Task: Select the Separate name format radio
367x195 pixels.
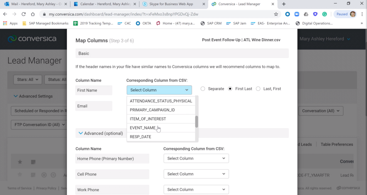Action: click(x=203, y=89)
